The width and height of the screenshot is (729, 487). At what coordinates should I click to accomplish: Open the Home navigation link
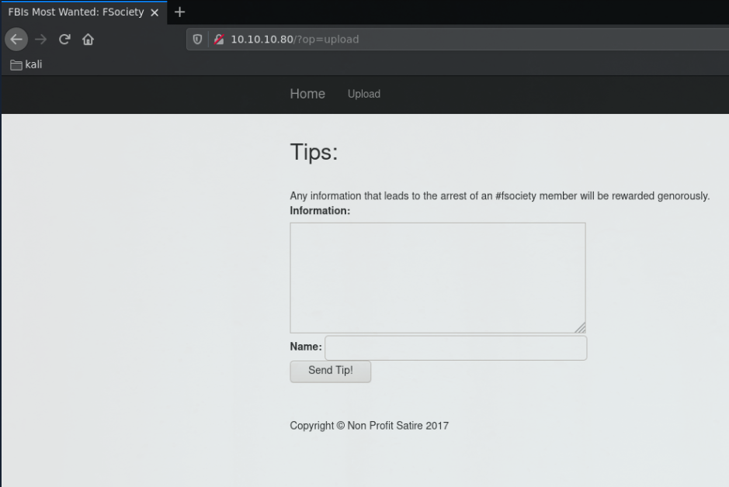(x=307, y=94)
